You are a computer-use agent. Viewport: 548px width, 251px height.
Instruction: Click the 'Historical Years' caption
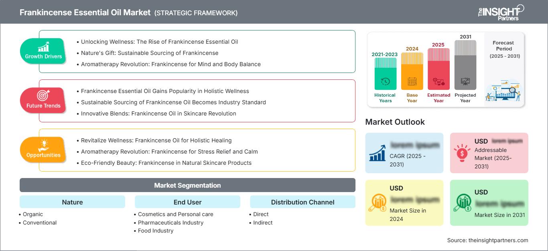(x=385, y=98)
